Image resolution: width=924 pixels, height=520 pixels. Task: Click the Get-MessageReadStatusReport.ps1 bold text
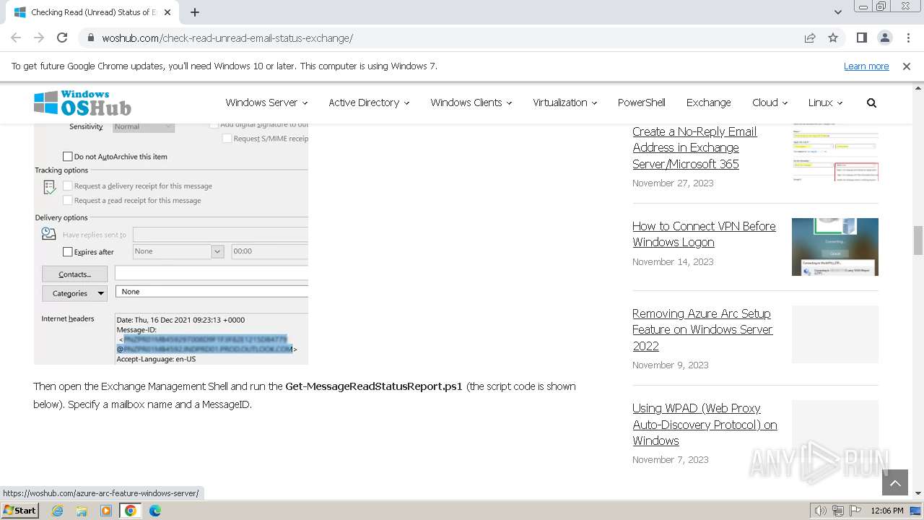pos(374,386)
